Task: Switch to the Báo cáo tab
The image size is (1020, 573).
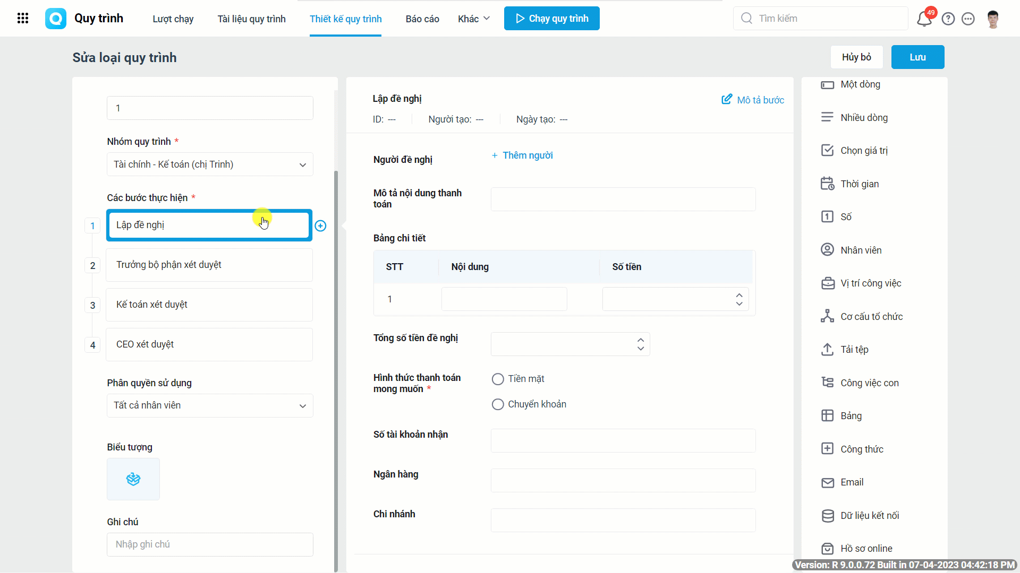Action: [422, 19]
